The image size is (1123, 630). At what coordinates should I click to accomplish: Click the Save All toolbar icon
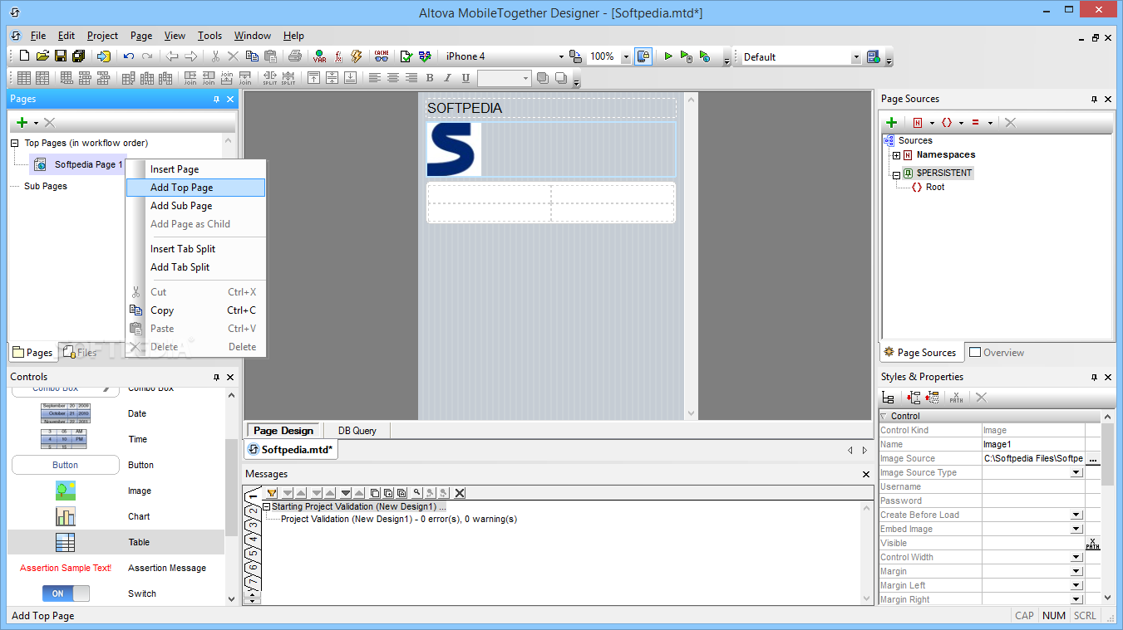coord(79,56)
